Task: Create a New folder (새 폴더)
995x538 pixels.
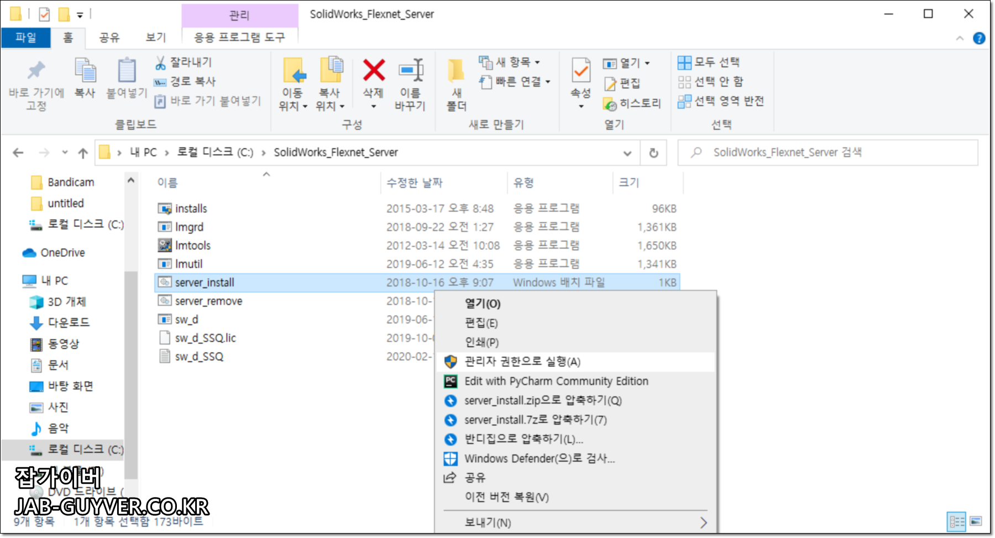Action: click(x=457, y=83)
